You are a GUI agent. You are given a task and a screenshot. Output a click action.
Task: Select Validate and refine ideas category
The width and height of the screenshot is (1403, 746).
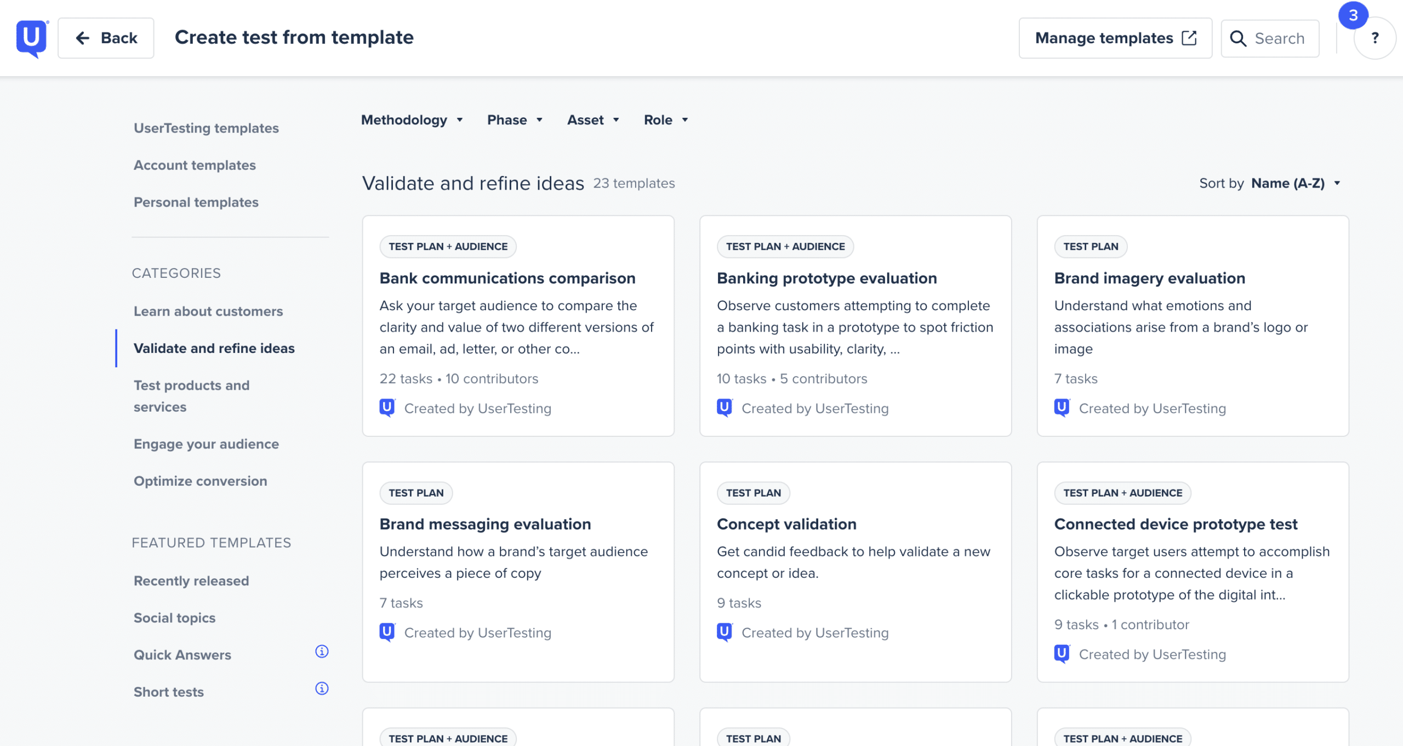click(x=214, y=348)
